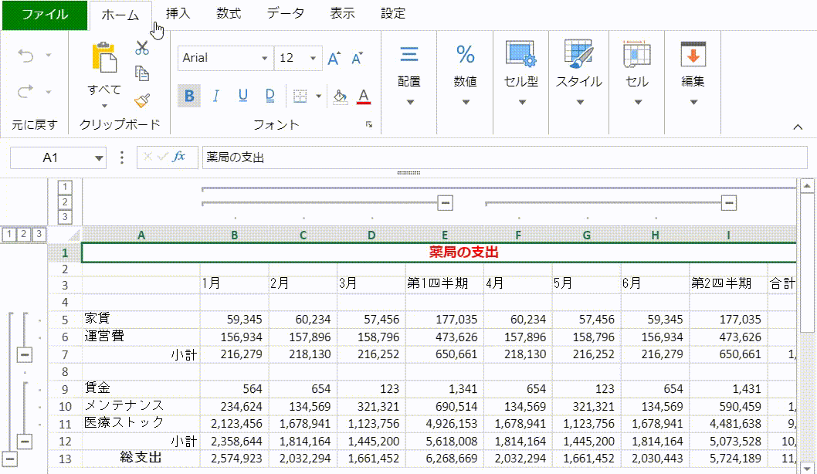The image size is (817, 474).
Task: Click the copy icon in the clipboard group
Action: pyautogui.click(x=142, y=73)
